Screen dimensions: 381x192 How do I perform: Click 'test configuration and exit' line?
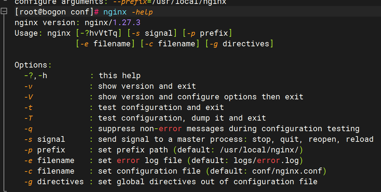click(x=161, y=107)
